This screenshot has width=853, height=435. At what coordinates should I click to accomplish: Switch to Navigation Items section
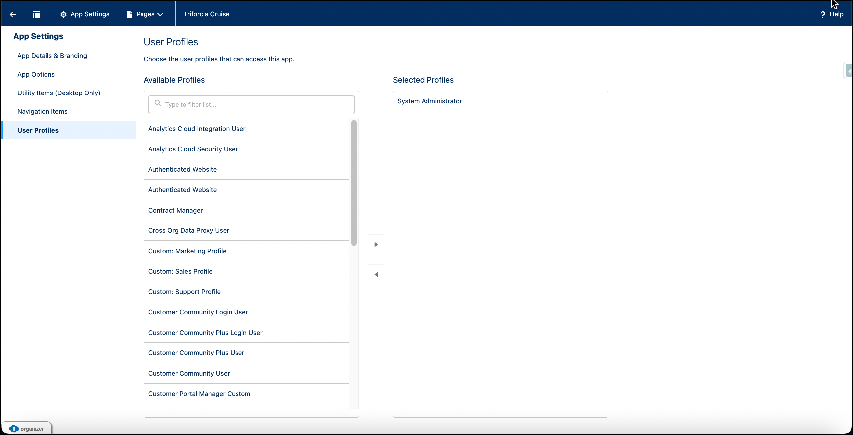click(x=43, y=111)
